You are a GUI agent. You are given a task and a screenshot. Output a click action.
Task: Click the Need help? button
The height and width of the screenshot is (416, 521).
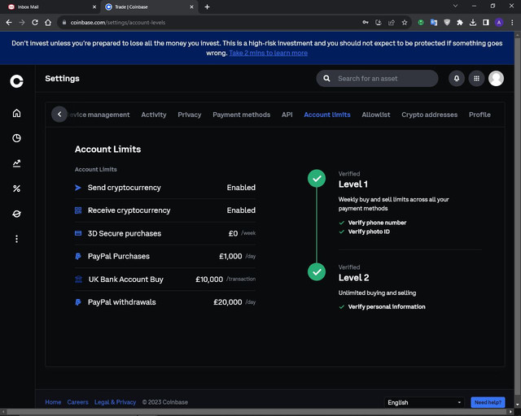[488, 402]
